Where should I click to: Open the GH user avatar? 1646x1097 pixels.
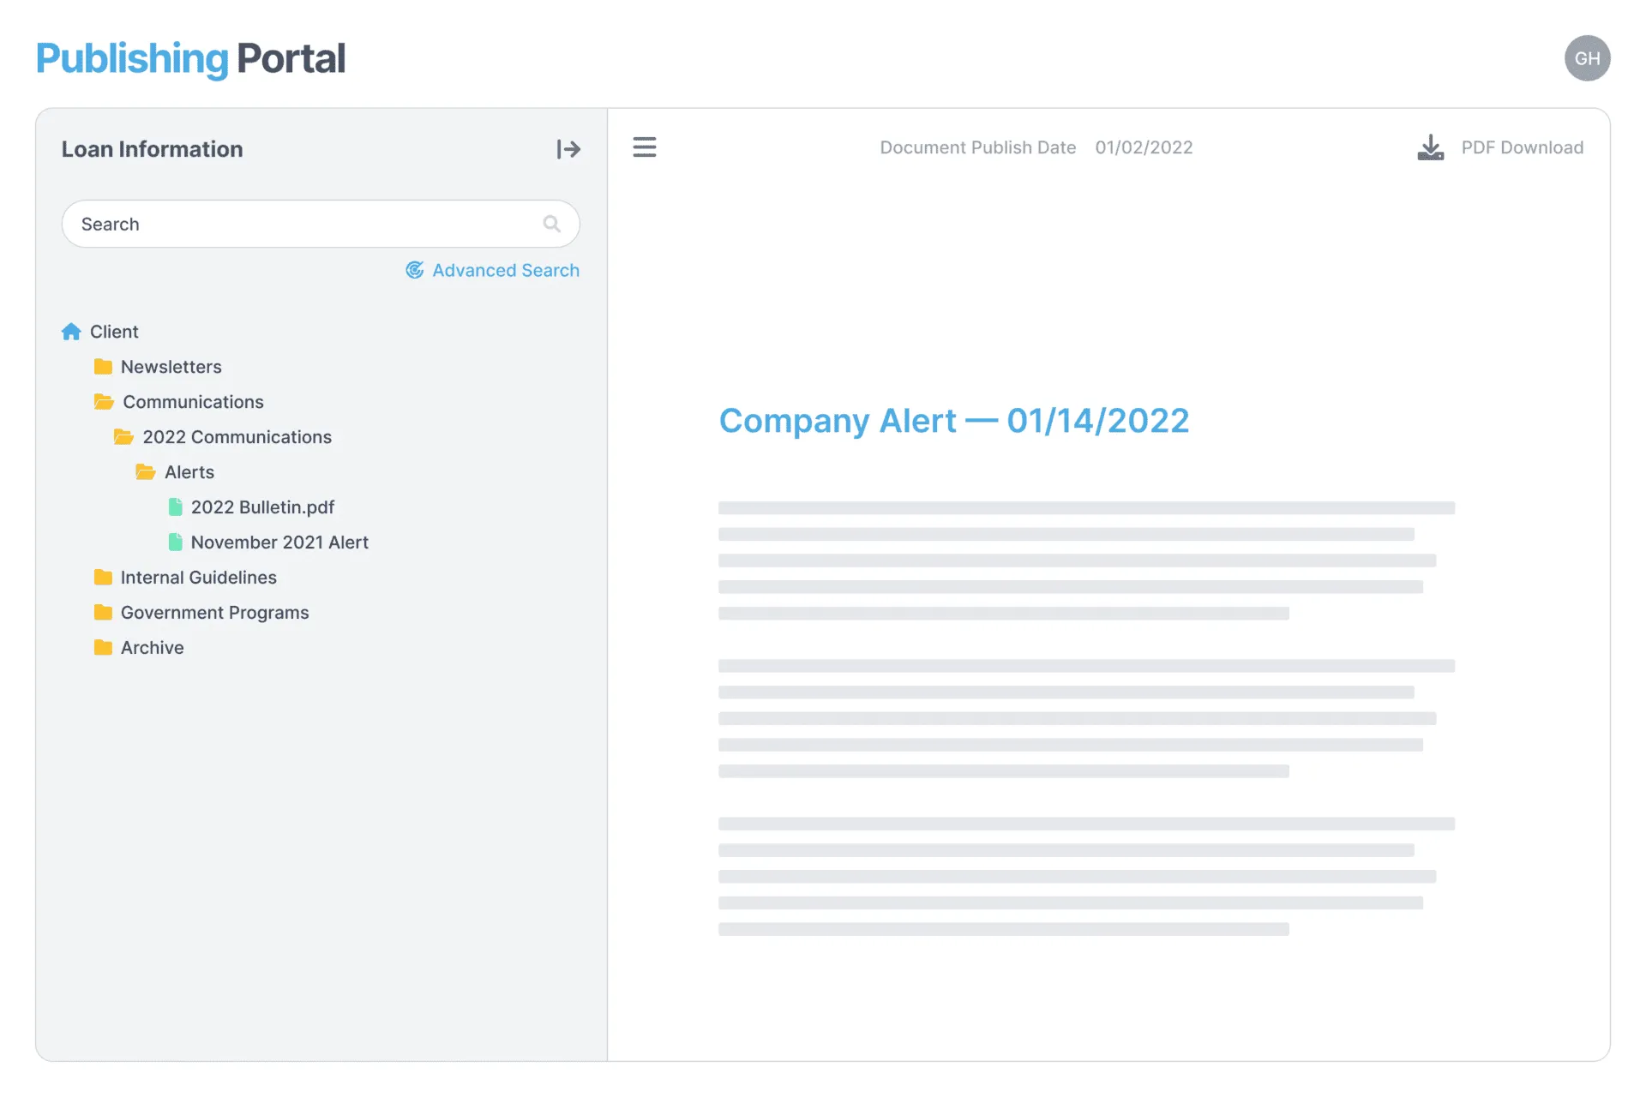[x=1587, y=58]
